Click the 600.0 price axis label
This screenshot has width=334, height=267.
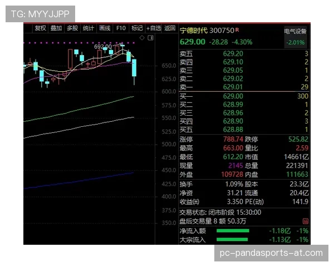(x=169, y=92)
